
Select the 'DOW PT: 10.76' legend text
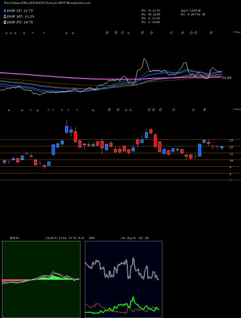coord(20,22)
